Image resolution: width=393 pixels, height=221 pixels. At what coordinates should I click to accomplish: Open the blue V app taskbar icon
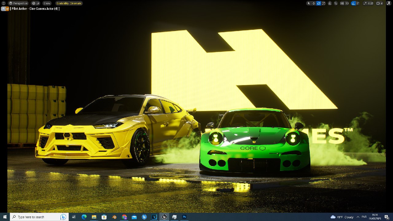[x=154, y=217]
